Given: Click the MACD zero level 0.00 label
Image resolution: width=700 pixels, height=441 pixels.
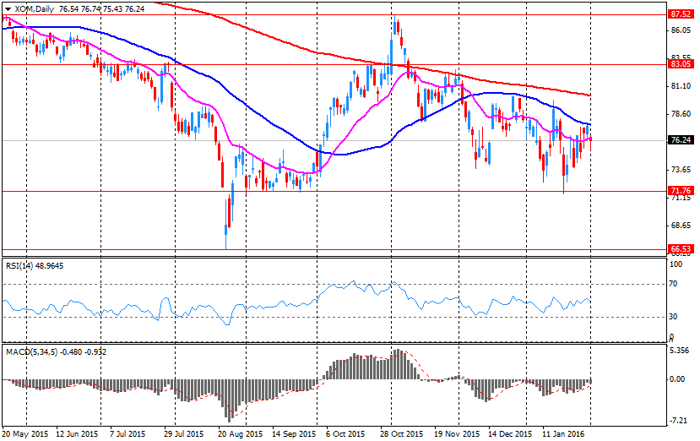Looking at the screenshot, I should 678,379.
